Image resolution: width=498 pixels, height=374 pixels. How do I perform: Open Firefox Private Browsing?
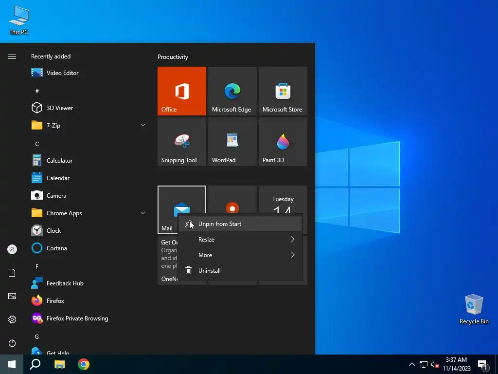[89, 318]
